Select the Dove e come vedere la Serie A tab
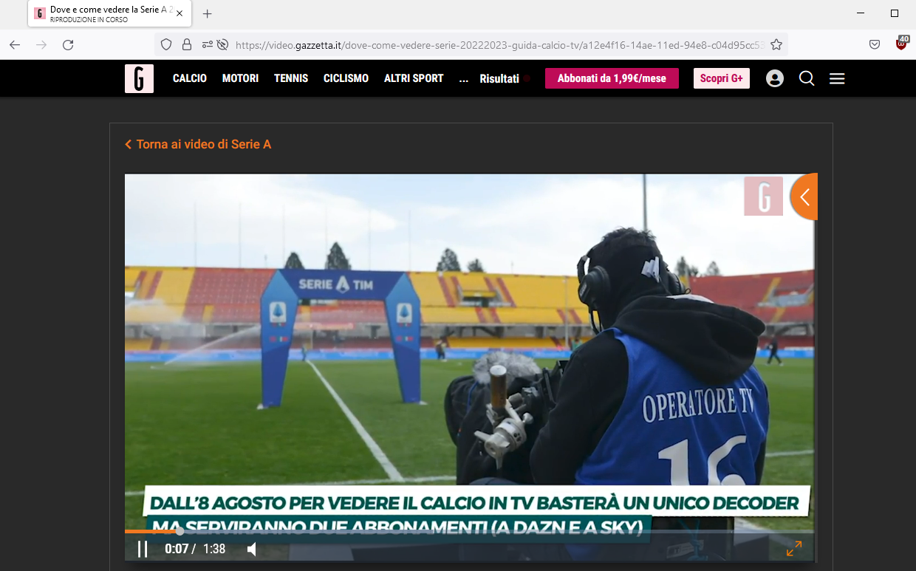Image resolution: width=916 pixels, height=571 pixels. pos(110,14)
